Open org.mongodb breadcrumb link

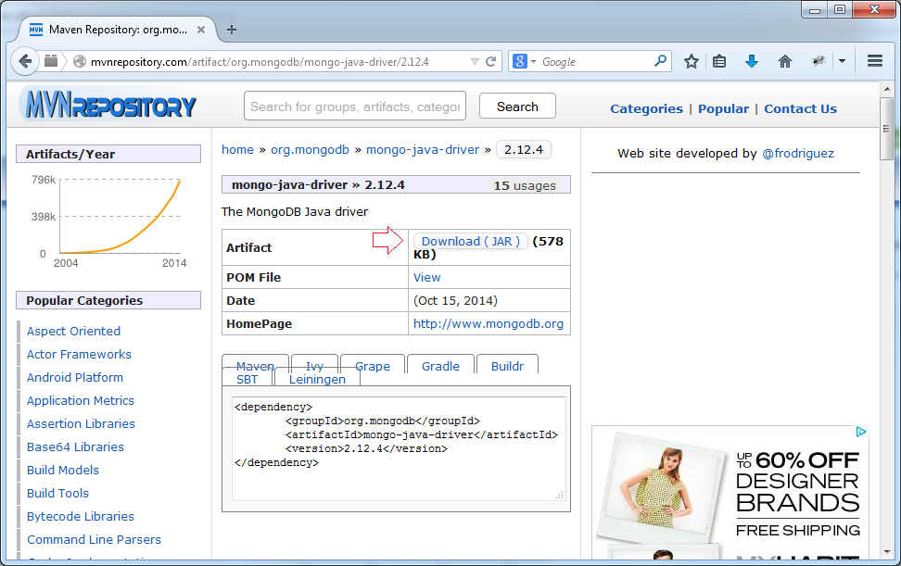pyautogui.click(x=310, y=149)
